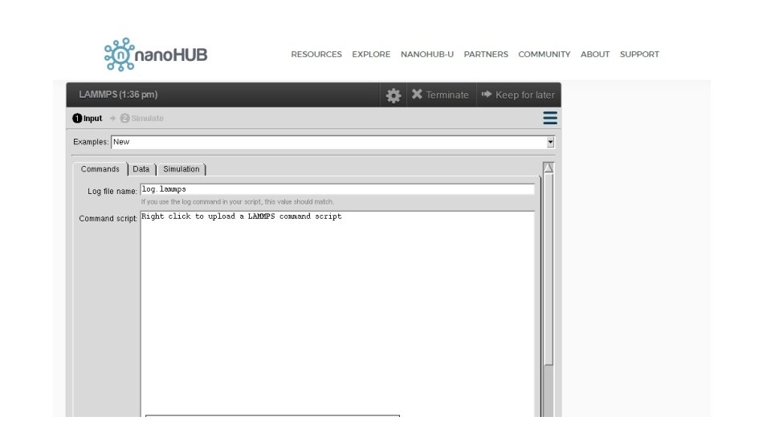This screenshot has width=771, height=433.
Task: Open the ABOUT menu
Action: (595, 55)
